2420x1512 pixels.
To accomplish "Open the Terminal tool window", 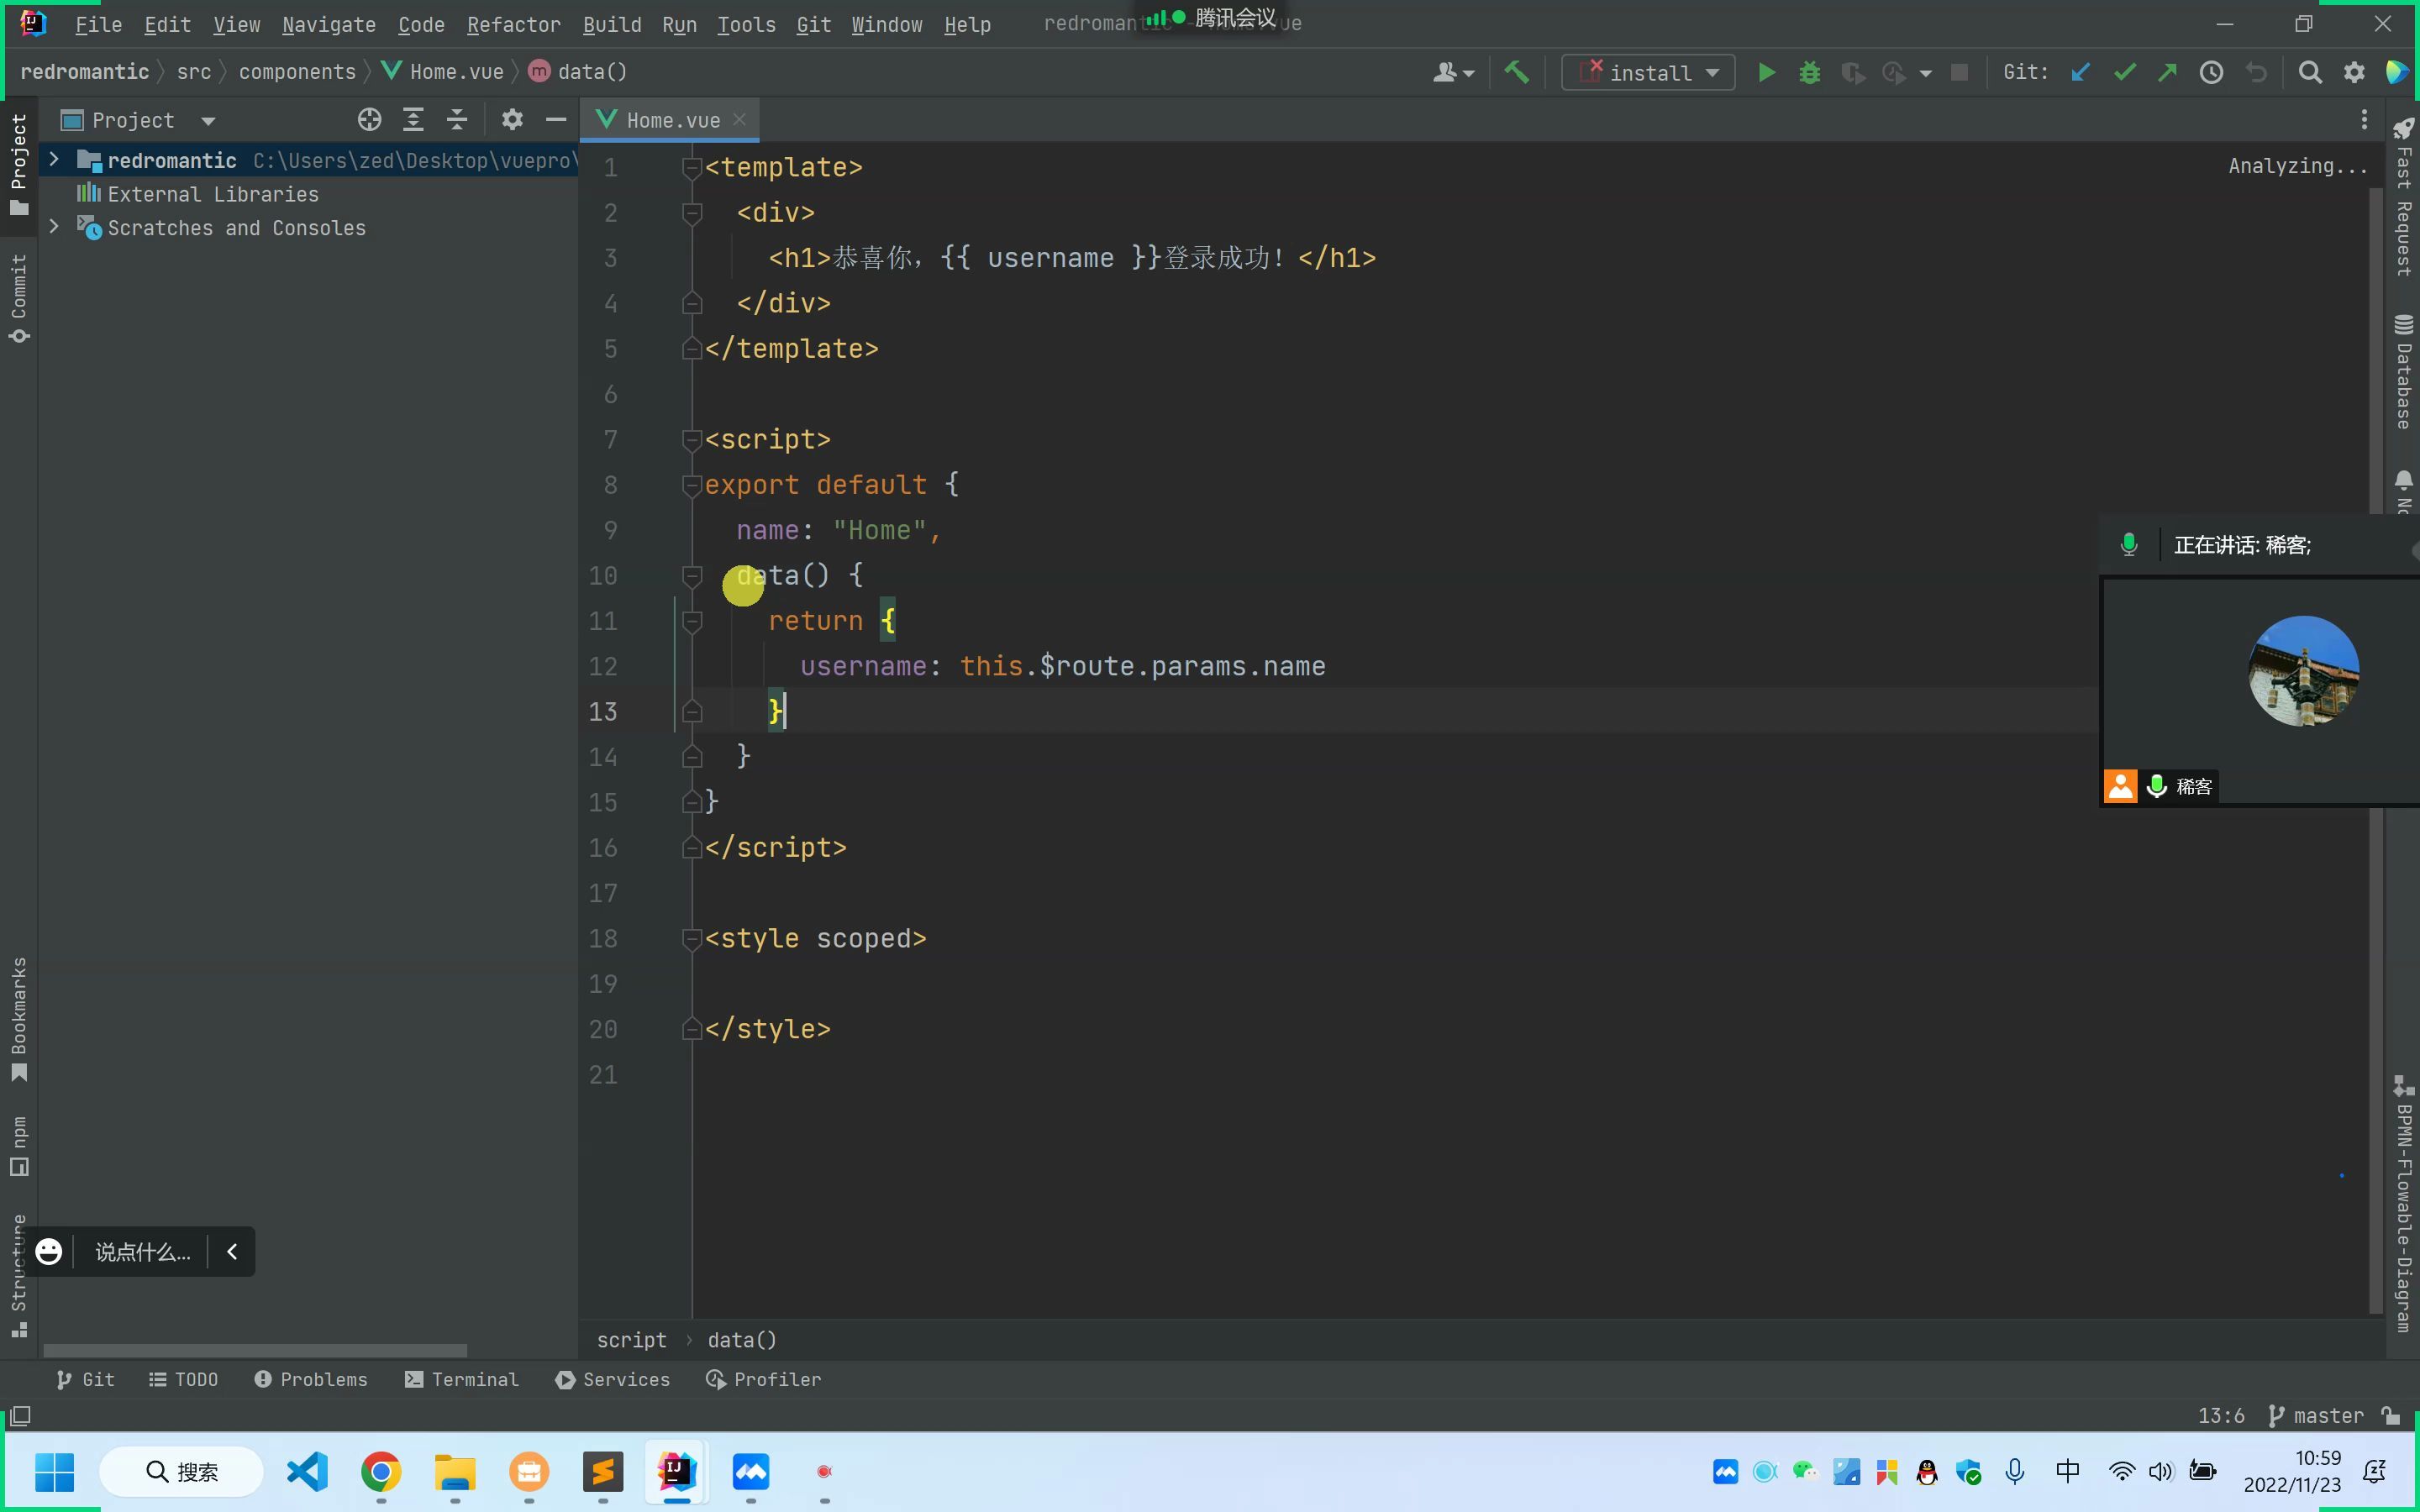I will (462, 1379).
